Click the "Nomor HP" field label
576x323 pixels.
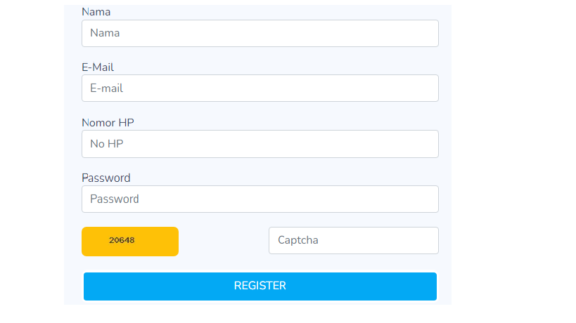click(x=108, y=123)
